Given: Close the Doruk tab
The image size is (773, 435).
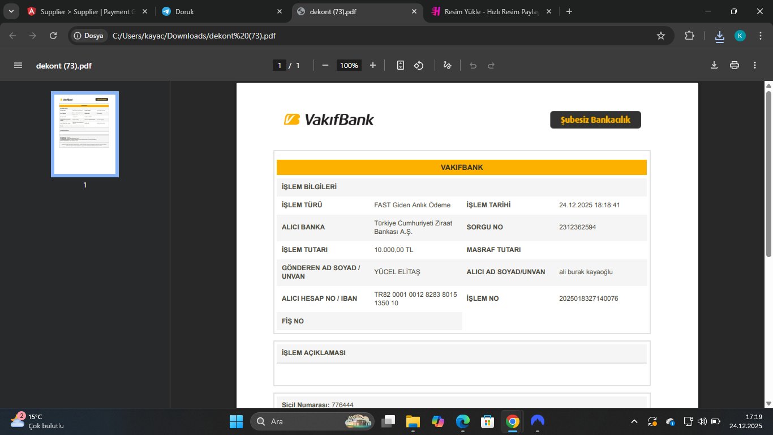Looking at the screenshot, I should coord(280,11).
